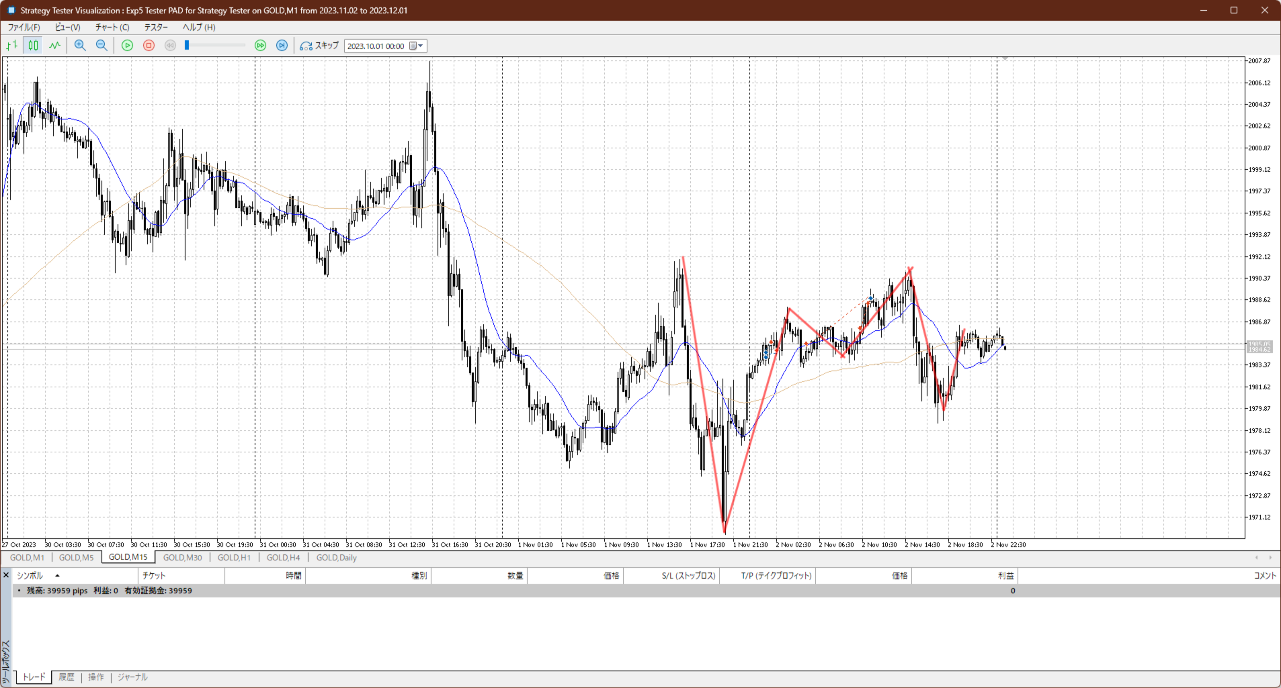Open the ファイル(F) menu
The image size is (1281, 688).
(x=24, y=28)
